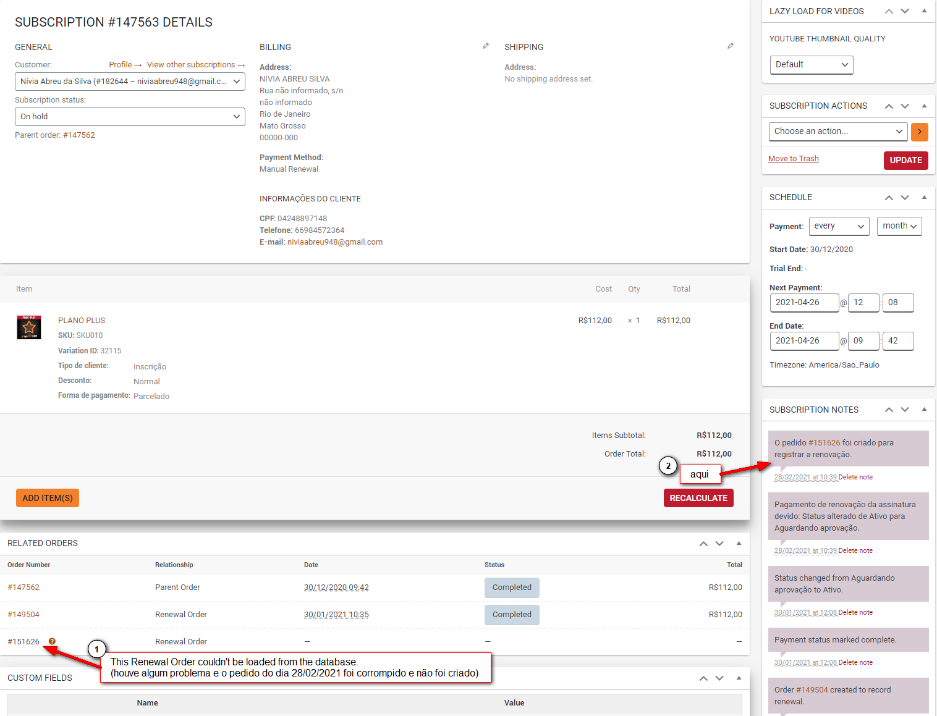The height and width of the screenshot is (716, 937).
Task: Click End Date hour field
Action: coord(863,341)
